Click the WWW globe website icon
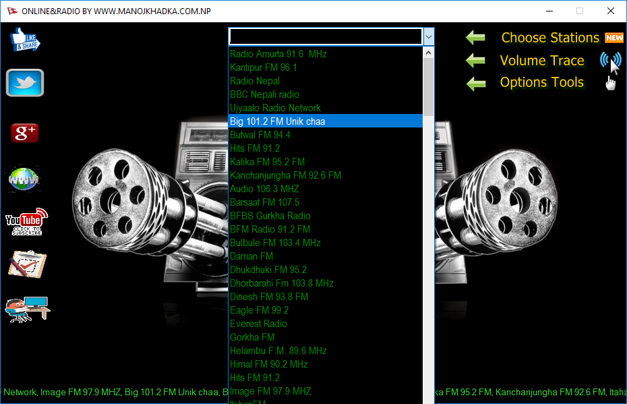This screenshot has width=627, height=404. click(24, 179)
